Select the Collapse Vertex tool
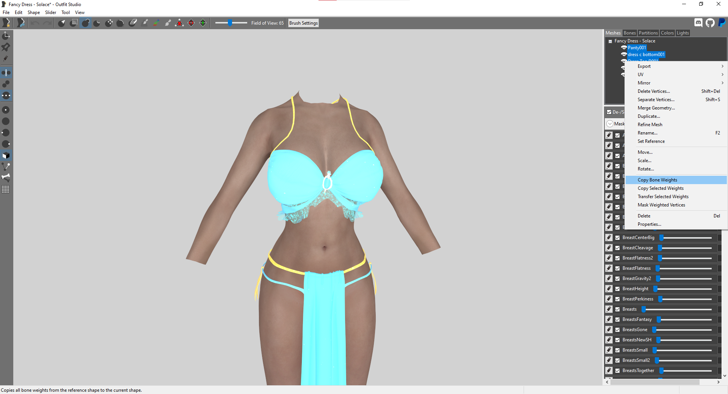 click(x=179, y=23)
